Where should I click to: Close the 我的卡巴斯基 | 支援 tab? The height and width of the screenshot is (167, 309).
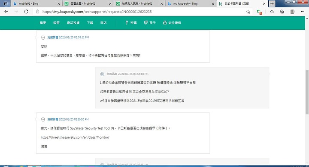[264, 4]
